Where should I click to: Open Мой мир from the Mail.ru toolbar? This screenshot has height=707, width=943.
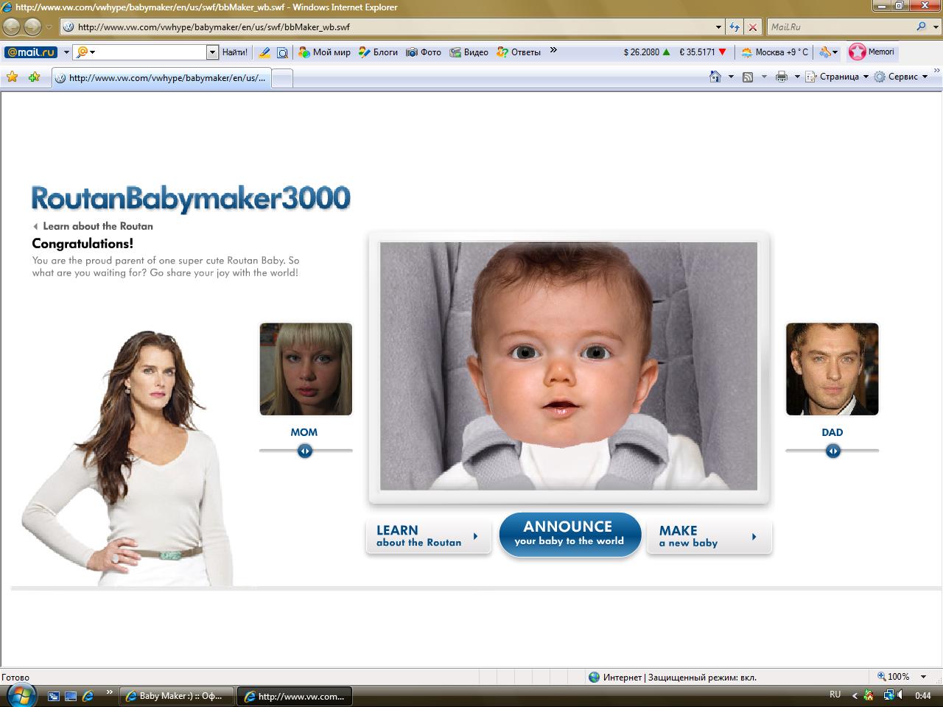coord(324,52)
